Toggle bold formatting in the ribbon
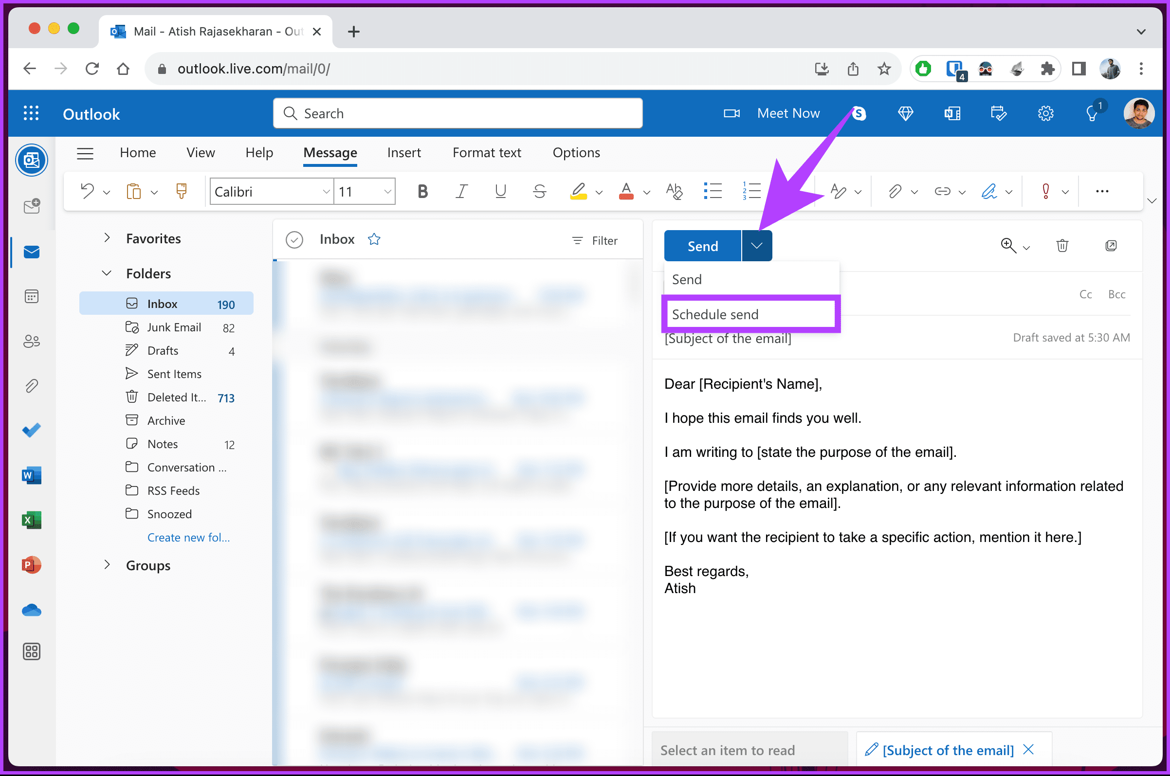 pos(422,192)
